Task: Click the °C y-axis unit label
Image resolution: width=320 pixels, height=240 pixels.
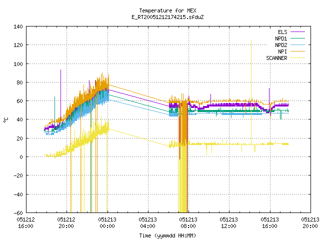Action: pos(6,120)
